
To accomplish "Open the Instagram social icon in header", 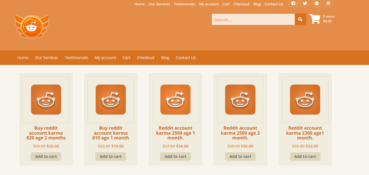I will coord(328,3).
